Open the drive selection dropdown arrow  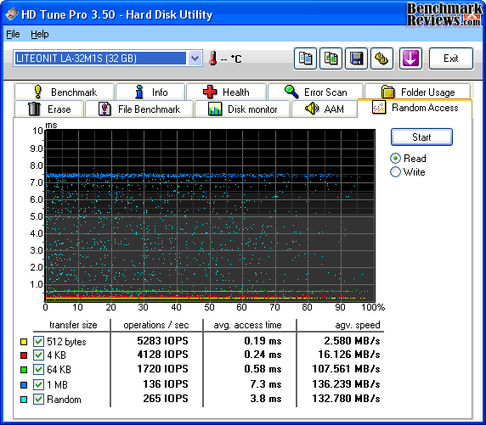[195, 59]
